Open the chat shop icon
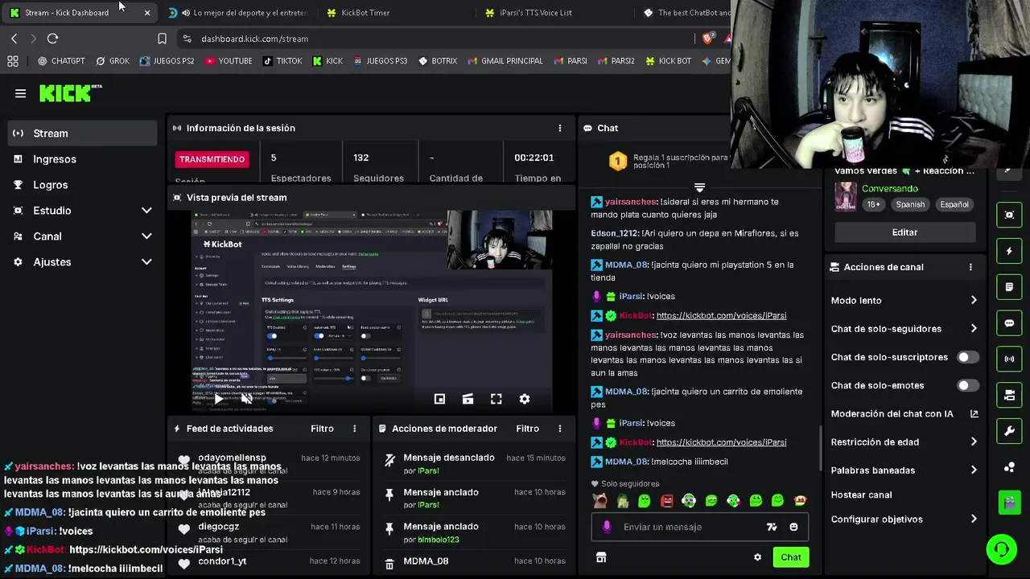Image resolution: width=1030 pixels, height=579 pixels. [x=600, y=557]
